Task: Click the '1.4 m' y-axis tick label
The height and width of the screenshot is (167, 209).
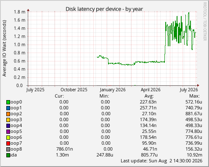Action: pos(20,28)
